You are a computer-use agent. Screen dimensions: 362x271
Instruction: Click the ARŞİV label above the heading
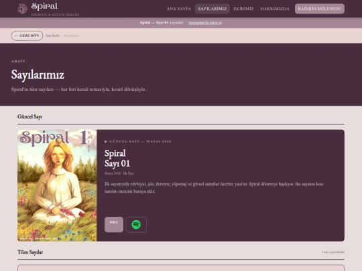coord(18,61)
